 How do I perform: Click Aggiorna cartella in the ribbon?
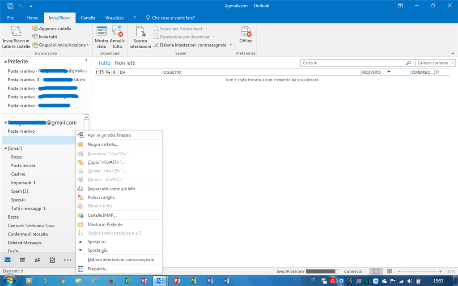[x=52, y=29]
